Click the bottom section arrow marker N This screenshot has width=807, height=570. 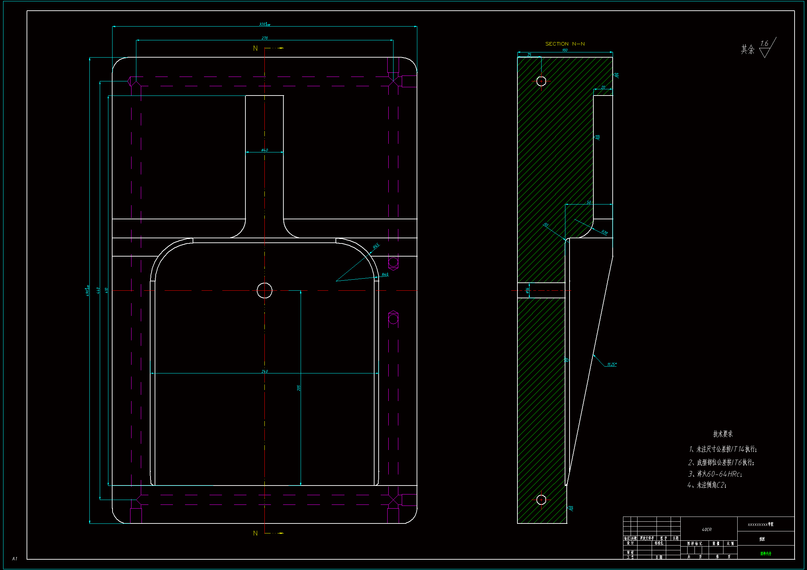pos(255,533)
